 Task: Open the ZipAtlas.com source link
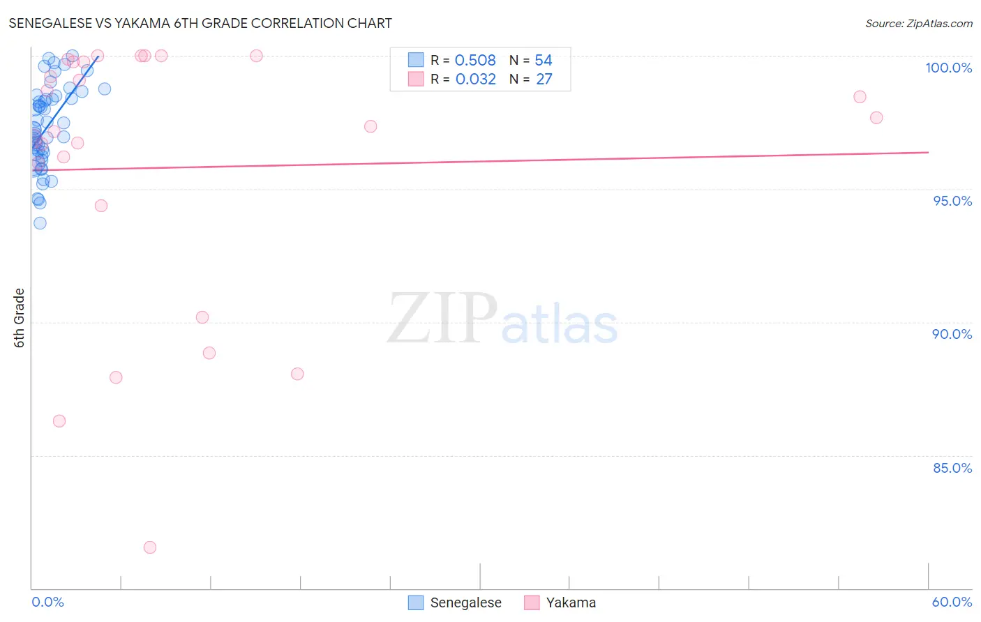pyautogui.click(x=919, y=23)
